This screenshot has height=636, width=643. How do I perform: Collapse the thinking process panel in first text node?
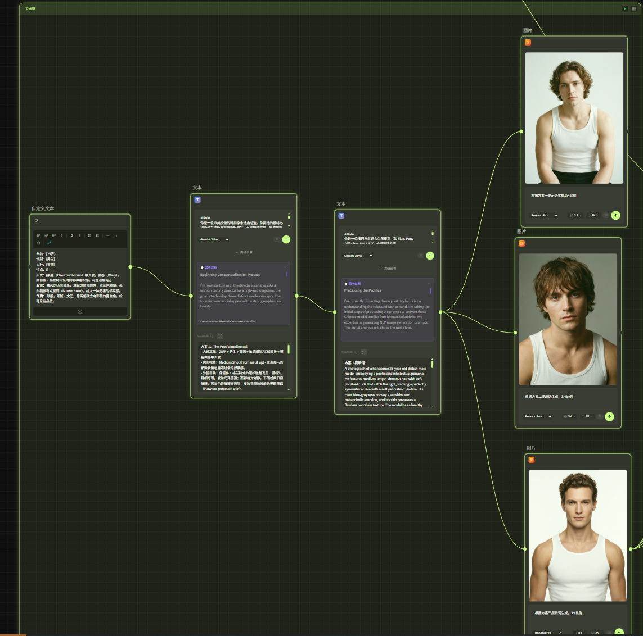(x=285, y=267)
